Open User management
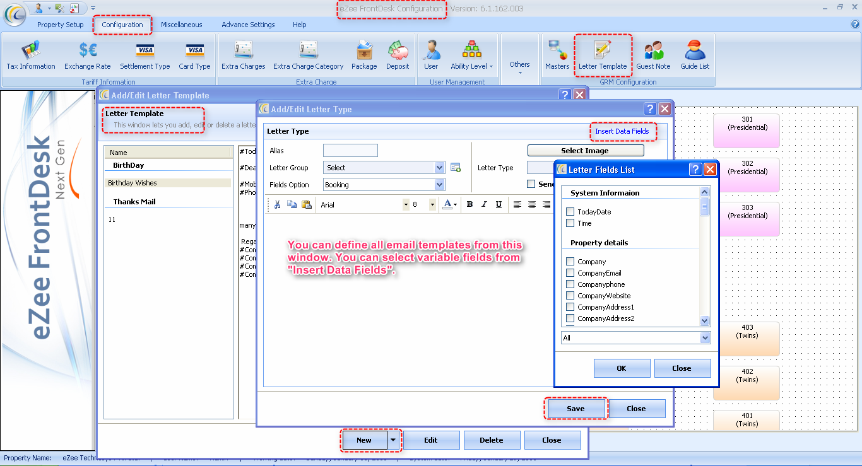 click(431, 55)
